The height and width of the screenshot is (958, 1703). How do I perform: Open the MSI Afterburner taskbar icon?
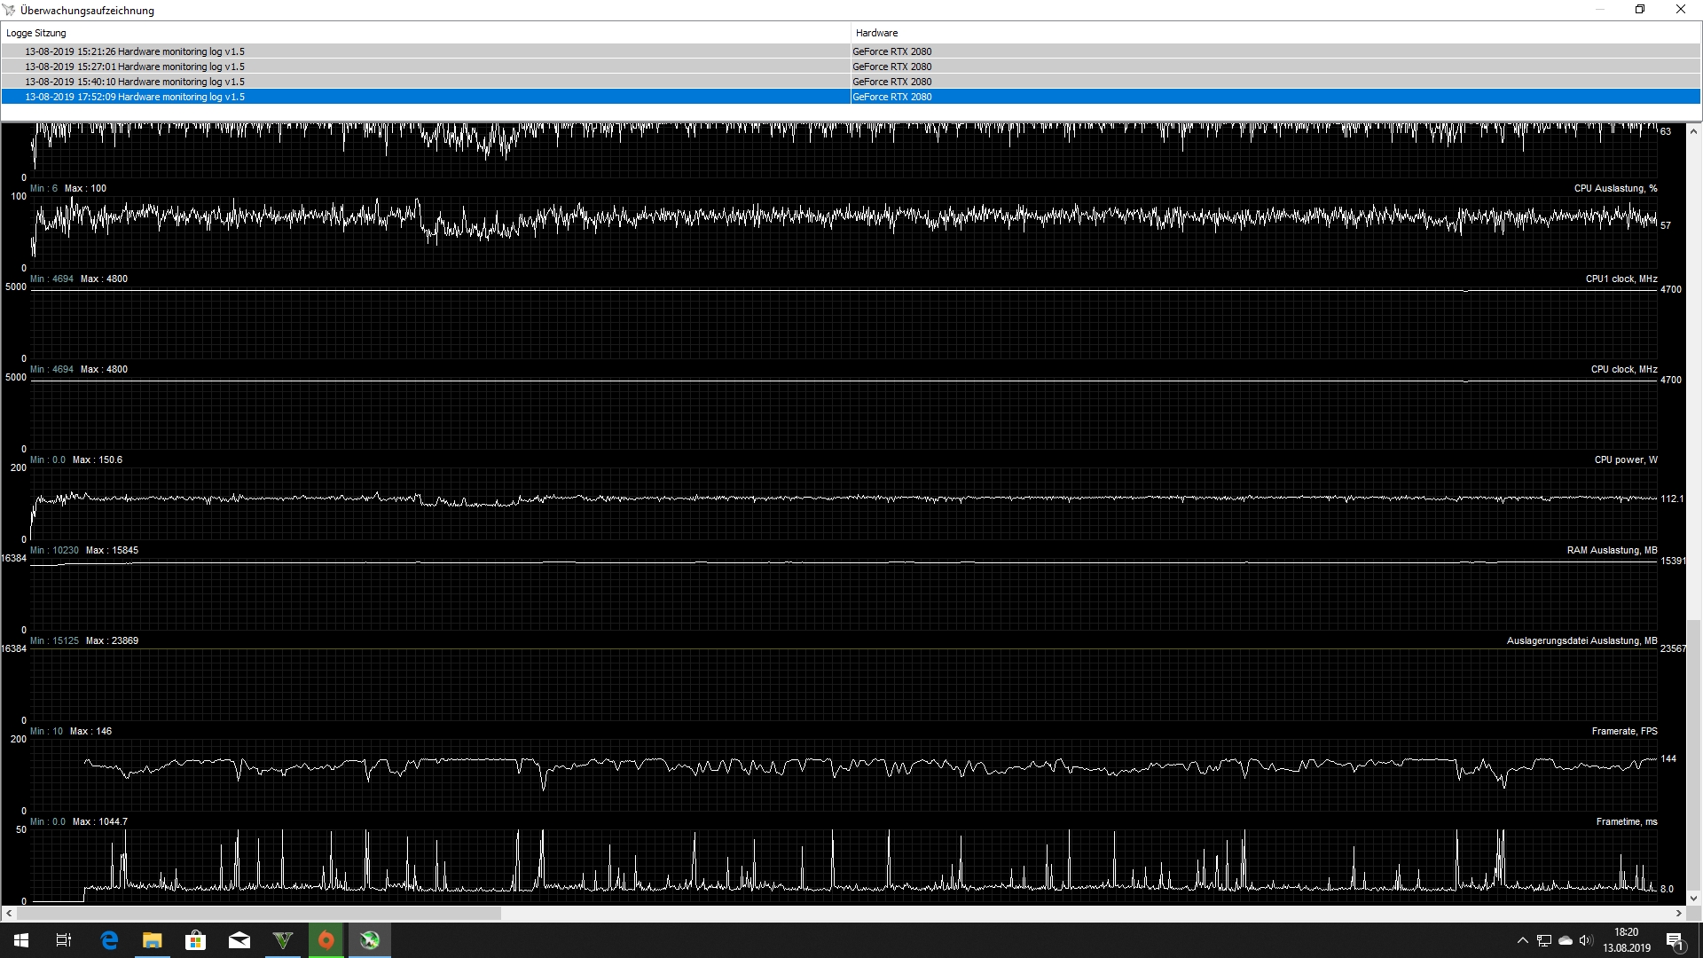tap(370, 940)
